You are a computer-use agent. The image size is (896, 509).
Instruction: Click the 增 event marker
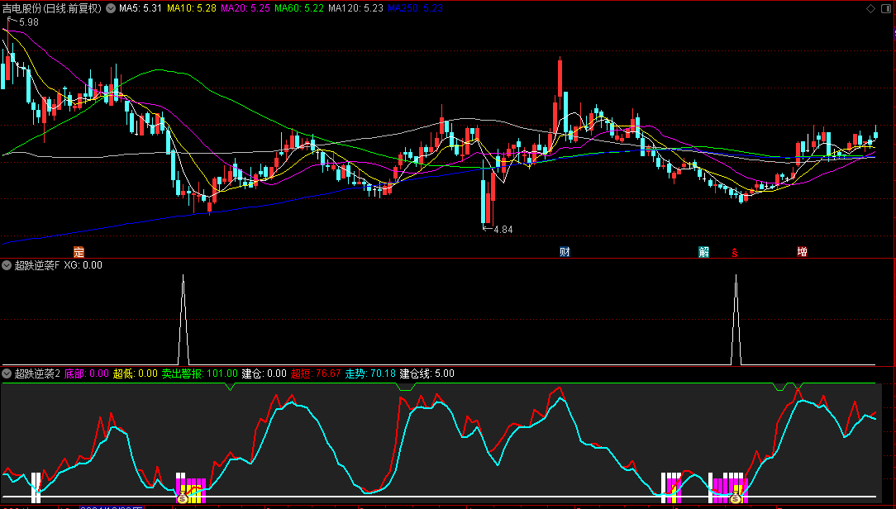[802, 252]
